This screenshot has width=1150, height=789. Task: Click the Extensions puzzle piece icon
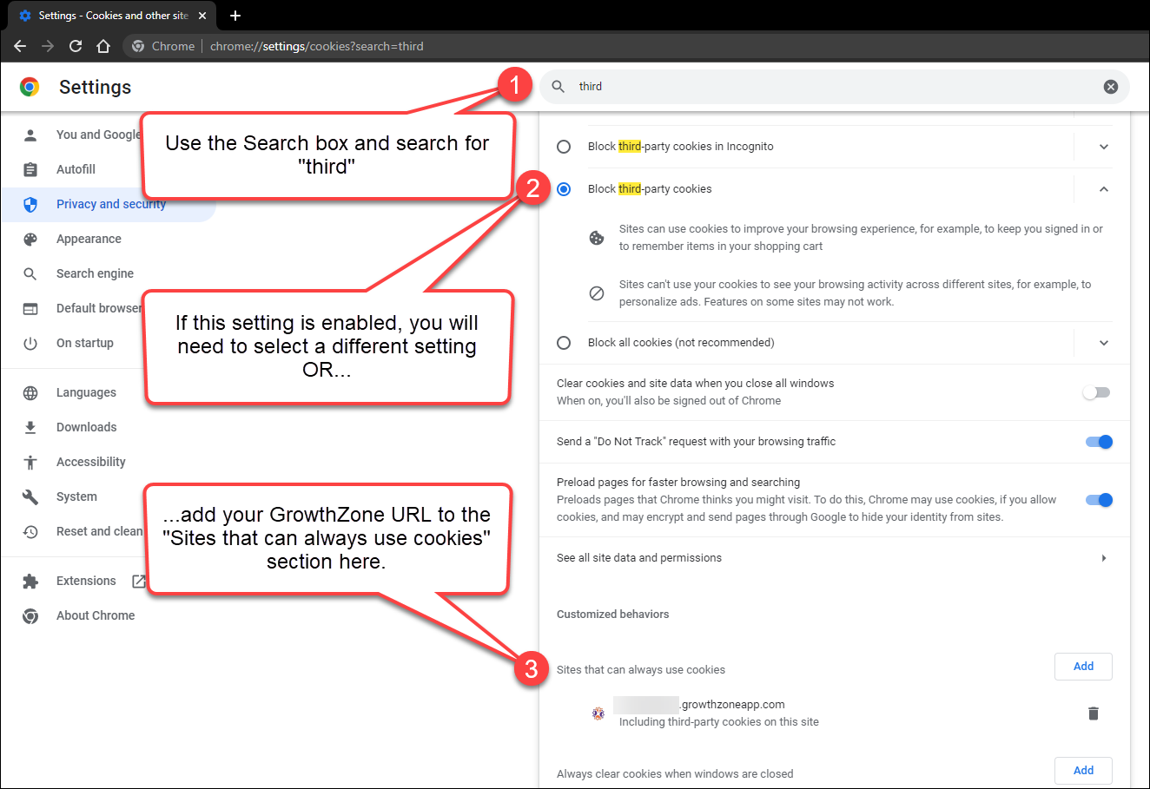pos(30,582)
